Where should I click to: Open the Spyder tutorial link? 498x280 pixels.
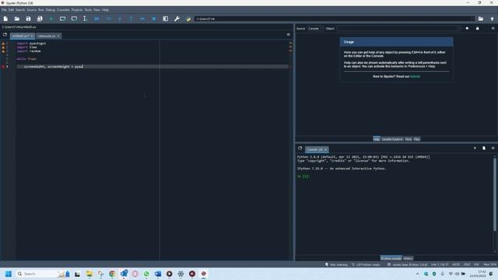tap(415, 76)
